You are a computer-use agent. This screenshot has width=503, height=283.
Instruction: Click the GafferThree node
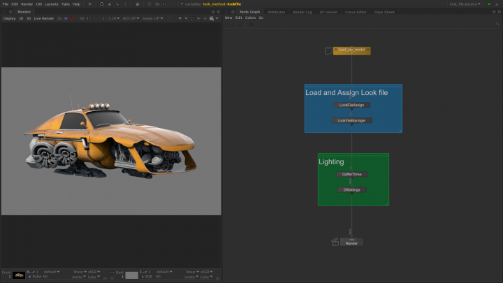coord(351,174)
